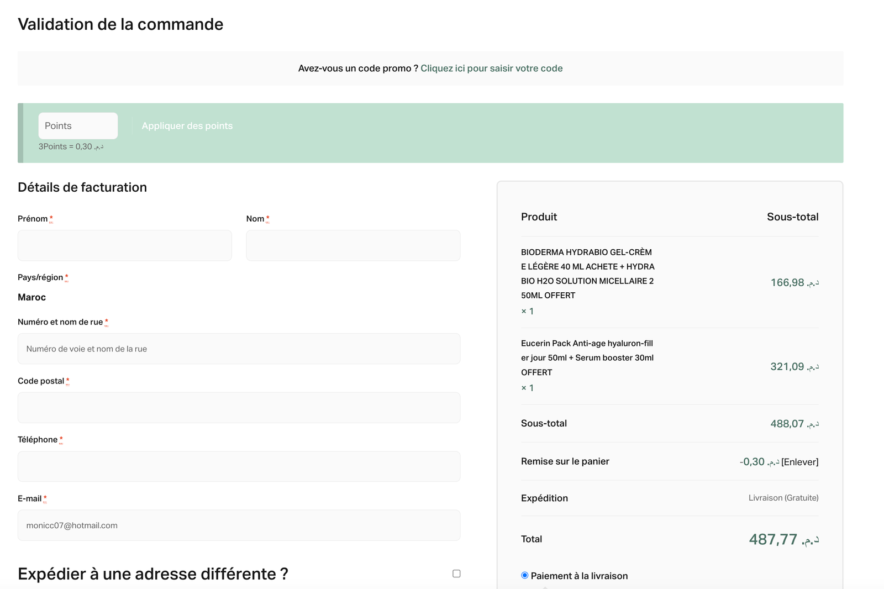884x589 pixels.
Task: Click the street address field
Action: tap(239, 349)
